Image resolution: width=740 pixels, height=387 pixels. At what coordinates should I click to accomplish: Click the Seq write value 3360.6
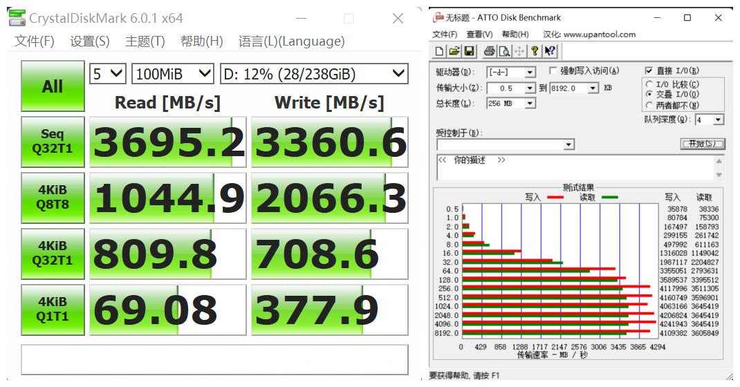tap(330, 142)
